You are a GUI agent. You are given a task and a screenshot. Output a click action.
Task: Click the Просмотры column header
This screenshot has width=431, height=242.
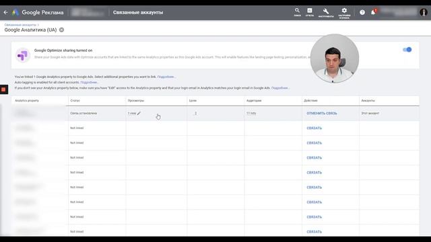point(136,101)
